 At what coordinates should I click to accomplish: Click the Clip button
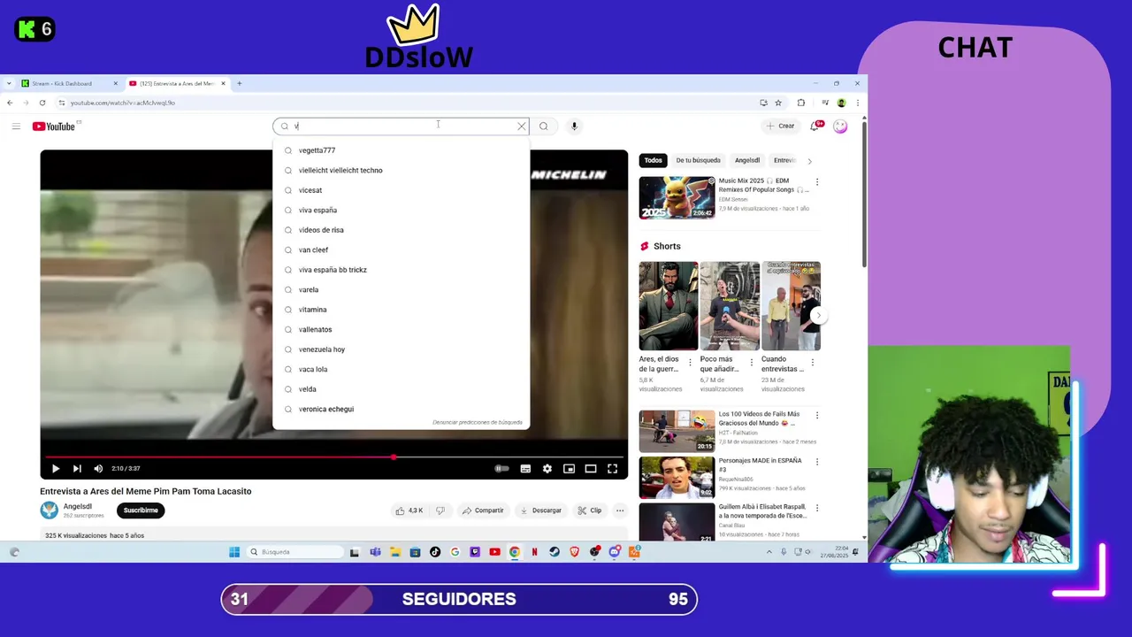tap(589, 510)
